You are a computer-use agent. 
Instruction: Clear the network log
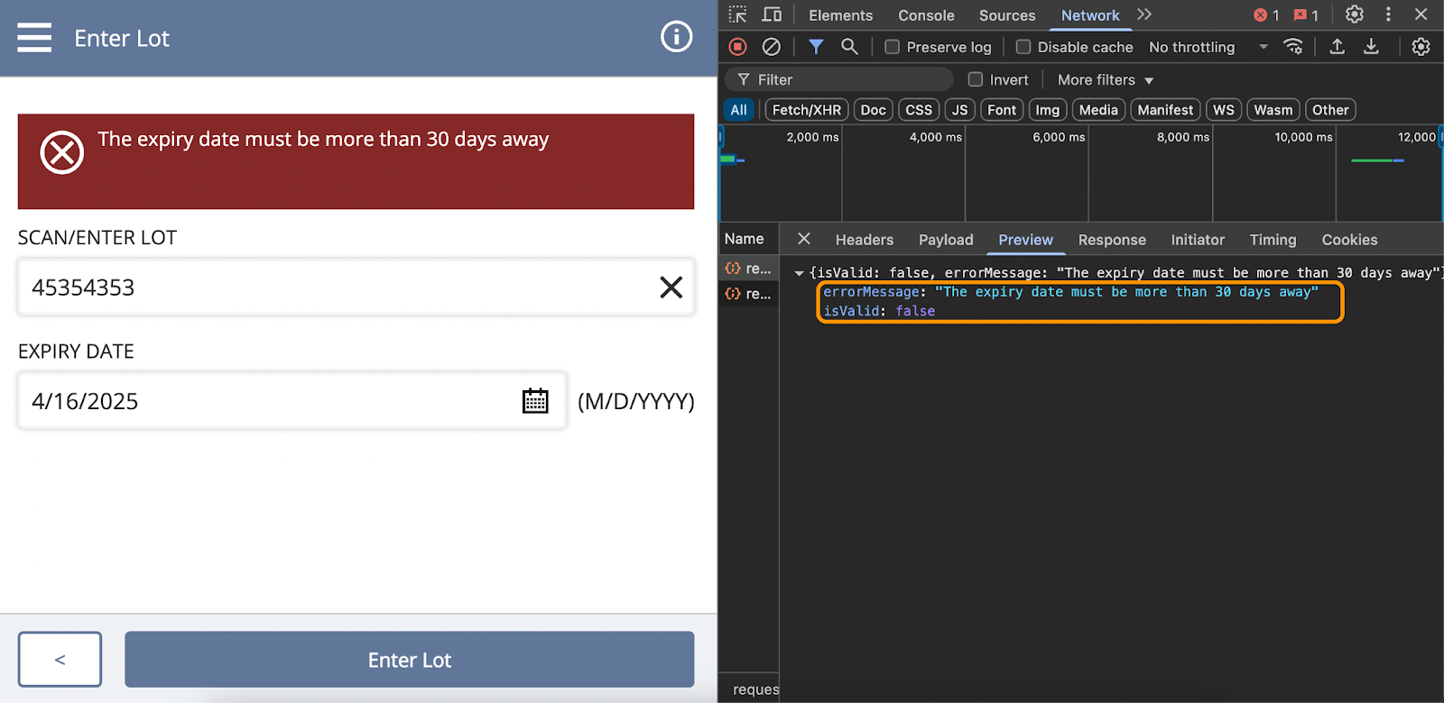(771, 47)
